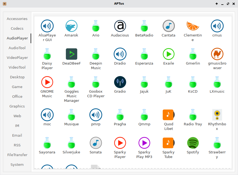The width and height of the screenshot is (238, 175).
Task: Open the Codecs category
Action: pyautogui.click(x=17, y=29)
